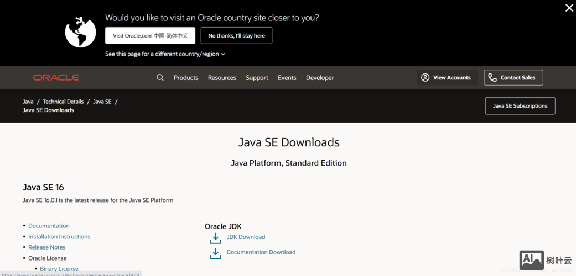The image size is (576, 276).
Task: Expand the different country/region selector
Action: [x=165, y=54]
